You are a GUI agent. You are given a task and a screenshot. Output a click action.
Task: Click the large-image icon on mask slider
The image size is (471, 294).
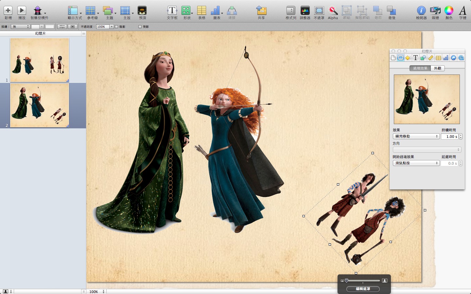pyautogui.click(x=385, y=281)
